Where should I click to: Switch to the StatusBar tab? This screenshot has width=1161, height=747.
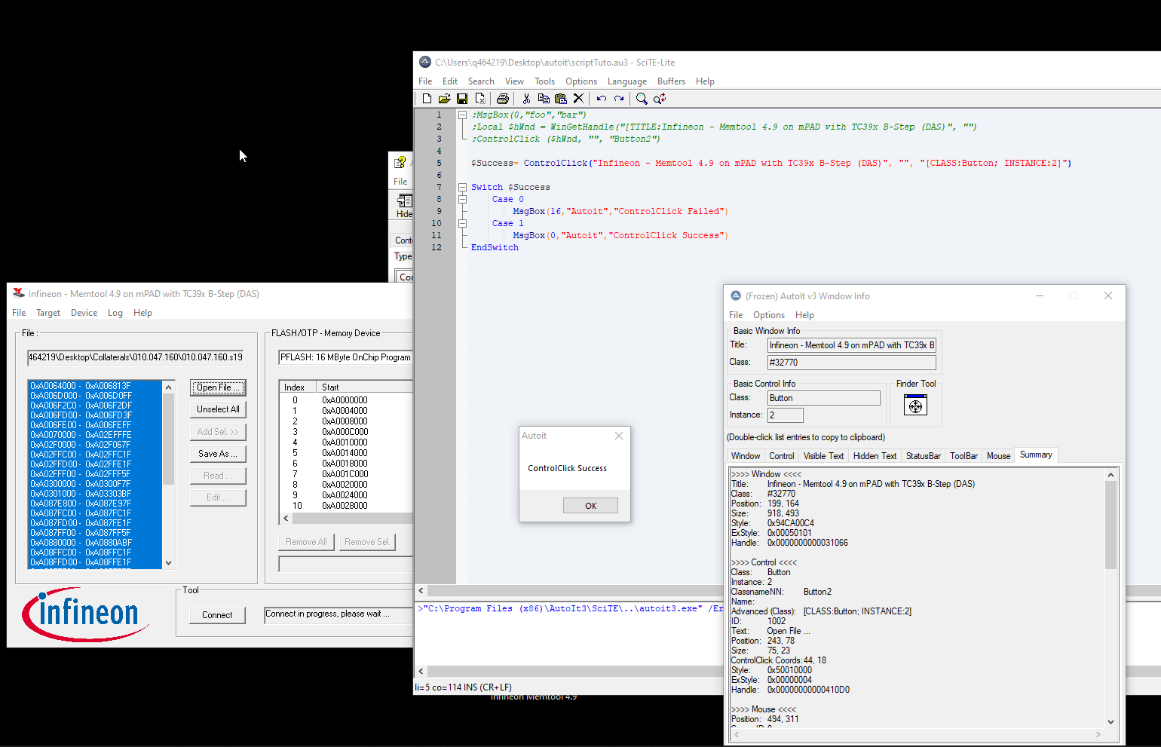tap(923, 456)
